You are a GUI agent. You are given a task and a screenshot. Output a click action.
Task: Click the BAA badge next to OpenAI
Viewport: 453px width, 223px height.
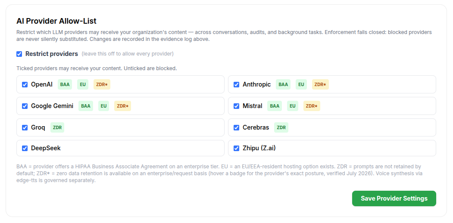(65, 84)
